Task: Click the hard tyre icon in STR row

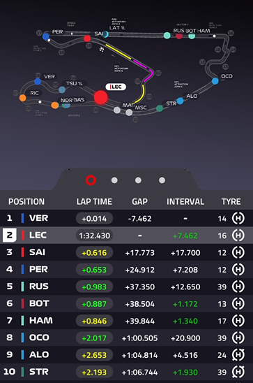Action: (238, 372)
